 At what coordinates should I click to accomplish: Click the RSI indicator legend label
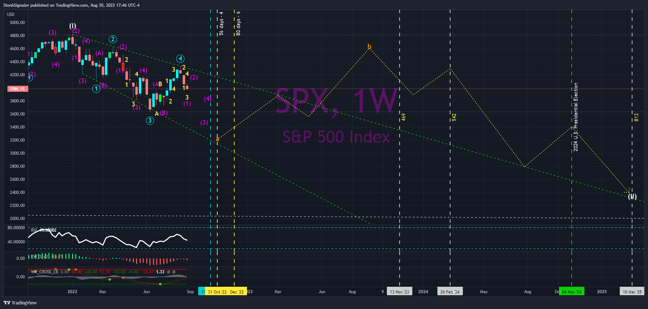(x=34, y=230)
